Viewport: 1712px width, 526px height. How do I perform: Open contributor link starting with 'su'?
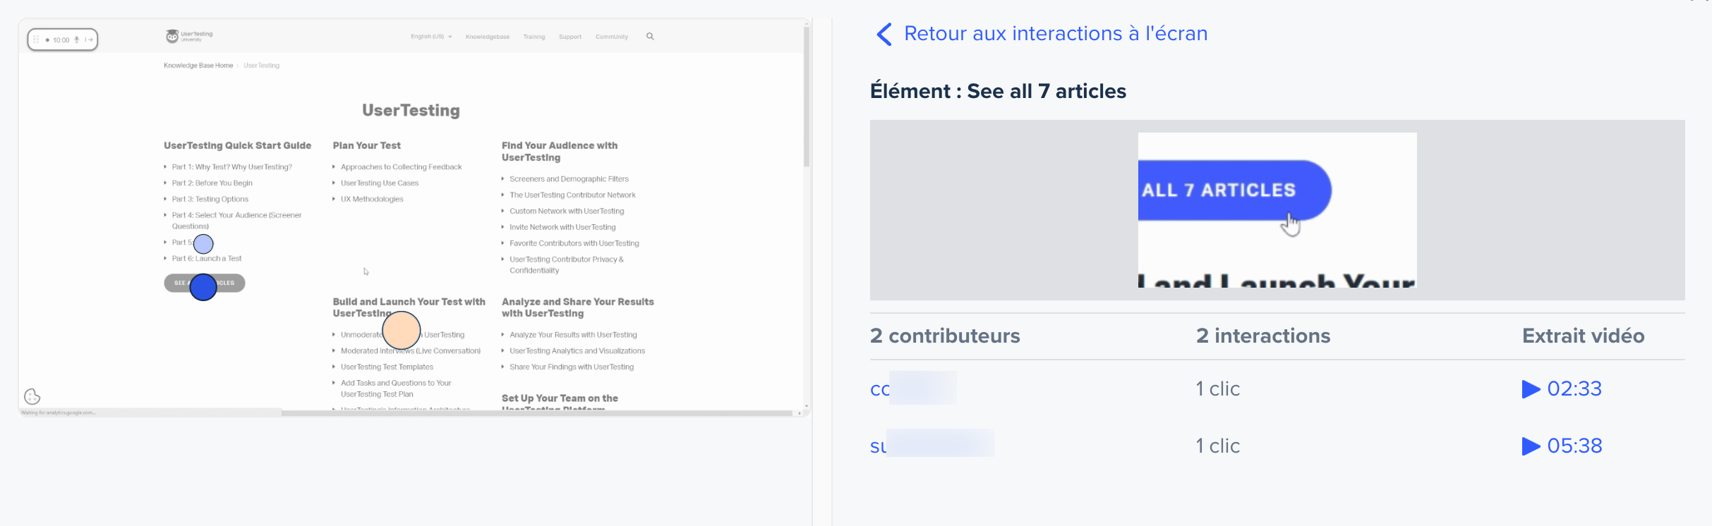tap(932, 445)
